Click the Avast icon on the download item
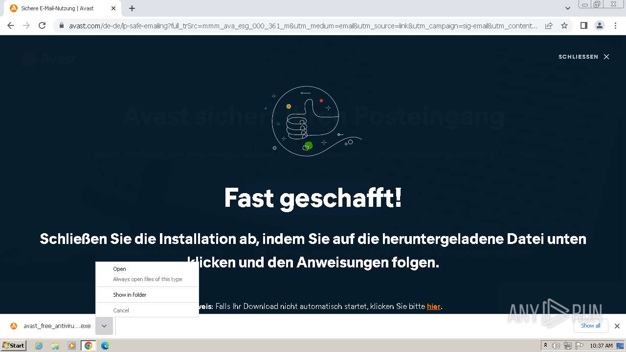Screen dimensions: 626x352 [14, 326]
